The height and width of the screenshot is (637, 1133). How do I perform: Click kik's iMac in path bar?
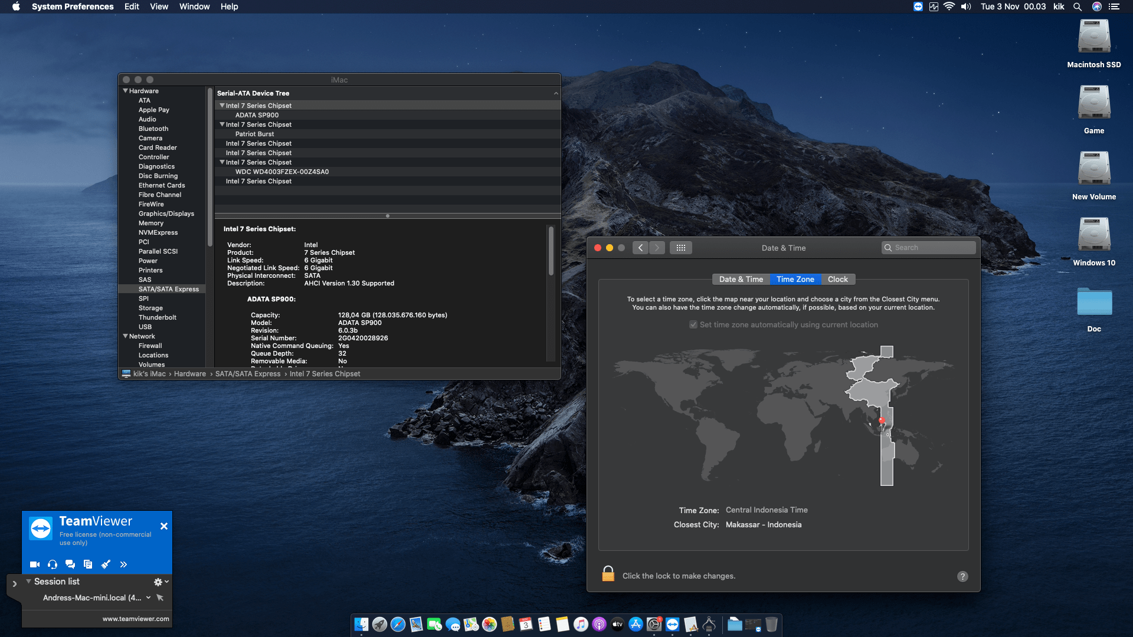(149, 374)
